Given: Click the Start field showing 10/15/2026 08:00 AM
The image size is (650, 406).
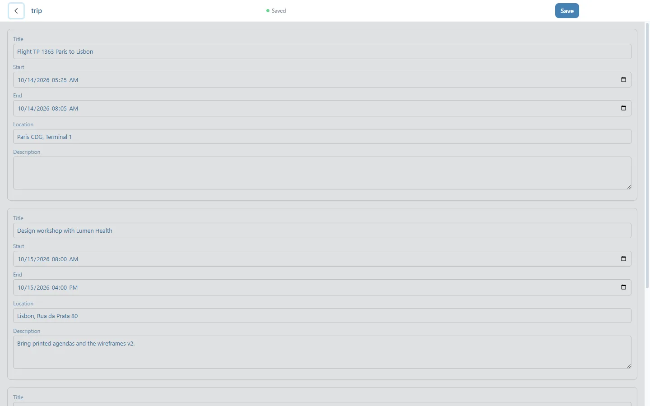Looking at the screenshot, I should tap(322, 259).
